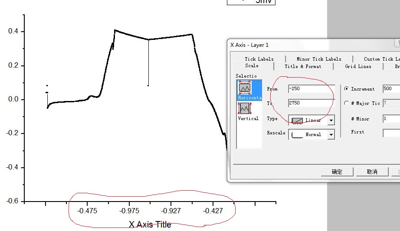Click the Normal rescale mode icon
Image resolution: width=400 pixels, height=231 pixels.
[297, 135]
